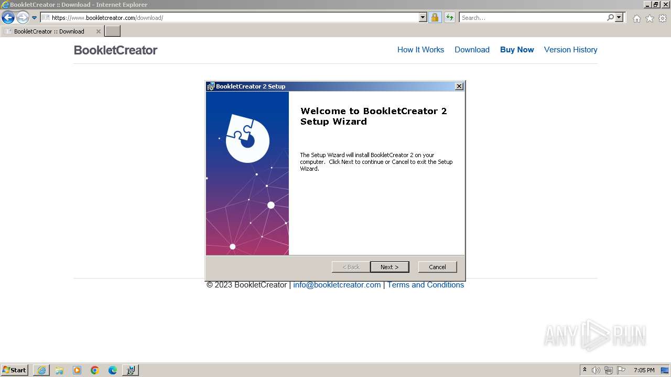Image resolution: width=671 pixels, height=377 pixels.
Task: Select the BookletCreator :: Download tab
Action: pyautogui.click(x=49, y=31)
